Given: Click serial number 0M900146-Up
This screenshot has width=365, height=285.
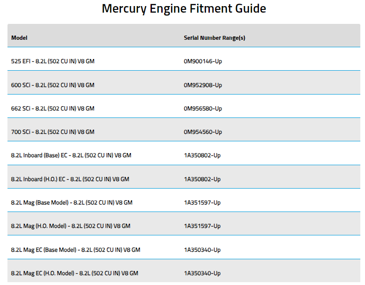Looking at the screenshot, I should pyautogui.click(x=203, y=61).
